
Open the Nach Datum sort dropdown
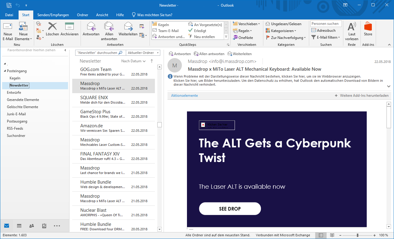pyautogui.click(x=133, y=61)
